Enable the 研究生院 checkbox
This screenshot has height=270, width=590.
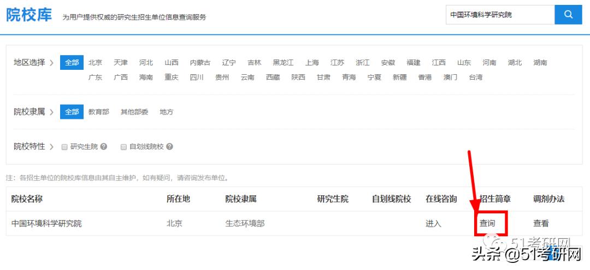click(x=64, y=147)
